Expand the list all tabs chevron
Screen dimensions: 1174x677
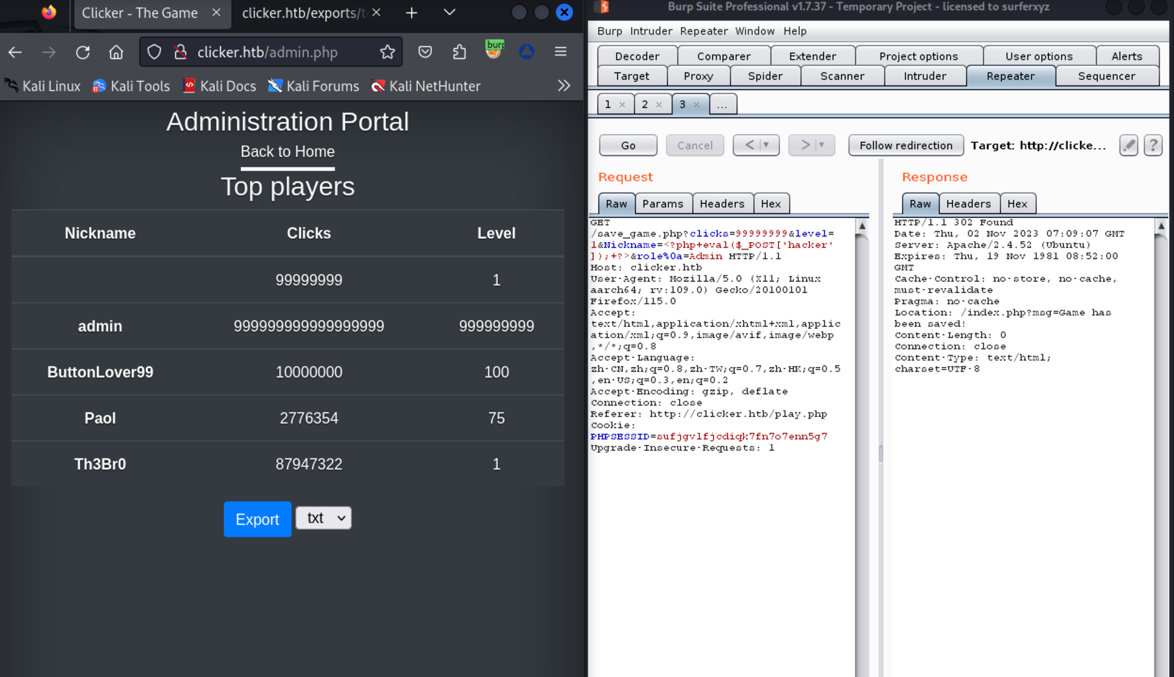(449, 13)
